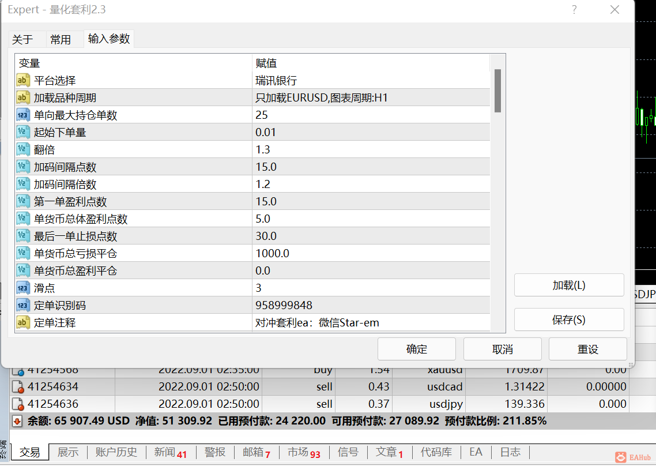Click the double icon beside 加码间隔倍数
Viewport: 656px width, 466px height.
point(23,184)
